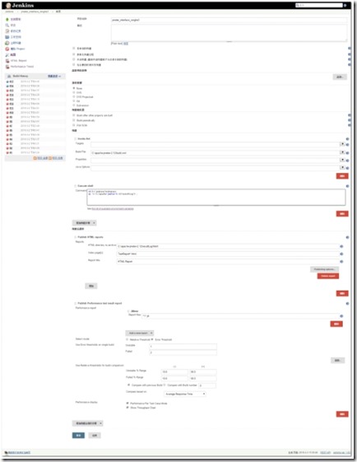Click the Jenkins breadcrumb item
This screenshot has height=462, width=357.
pyautogui.click(x=9, y=12)
